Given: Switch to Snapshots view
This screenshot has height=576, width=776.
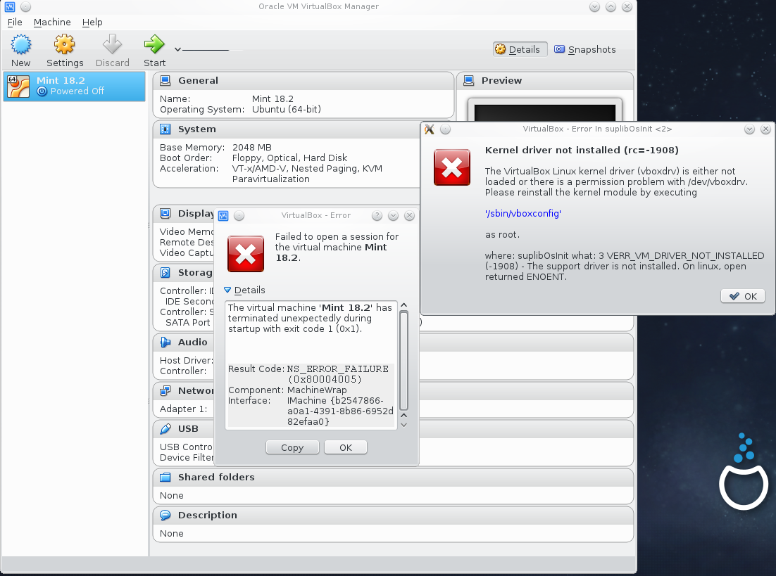Looking at the screenshot, I should click(585, 49).
